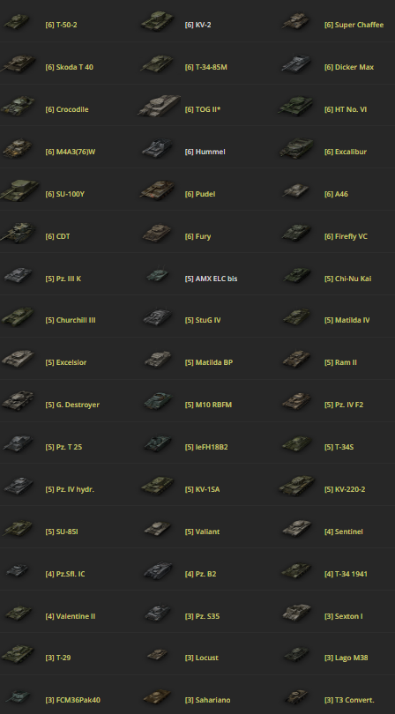This screenshot has height=714, width=395.
Task: Click the [6] Skoda T 40 label
Action: 70,67
